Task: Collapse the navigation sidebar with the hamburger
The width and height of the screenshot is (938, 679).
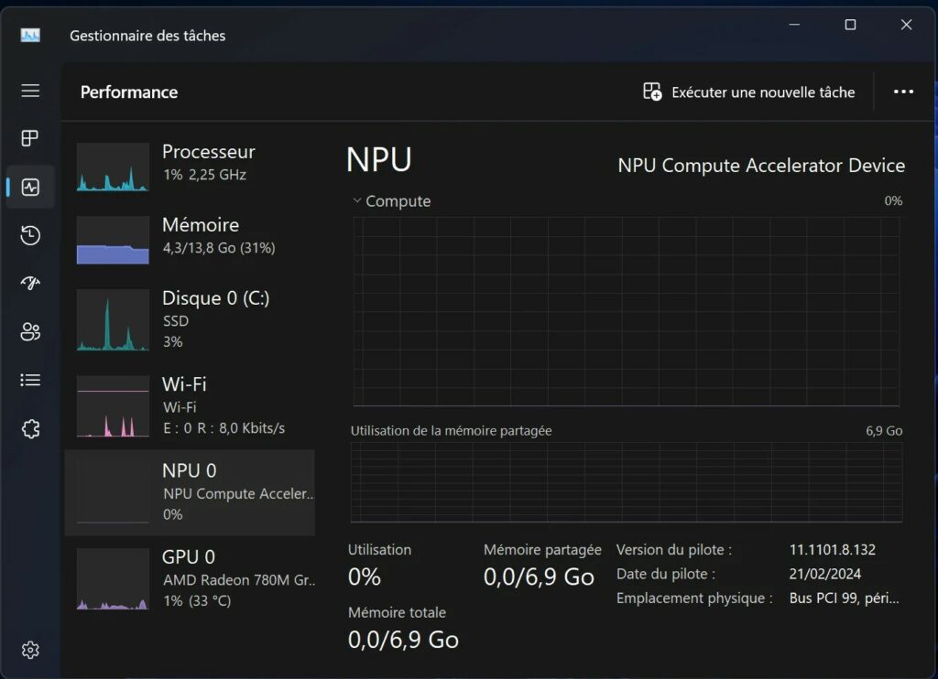Action: point(30,91)
